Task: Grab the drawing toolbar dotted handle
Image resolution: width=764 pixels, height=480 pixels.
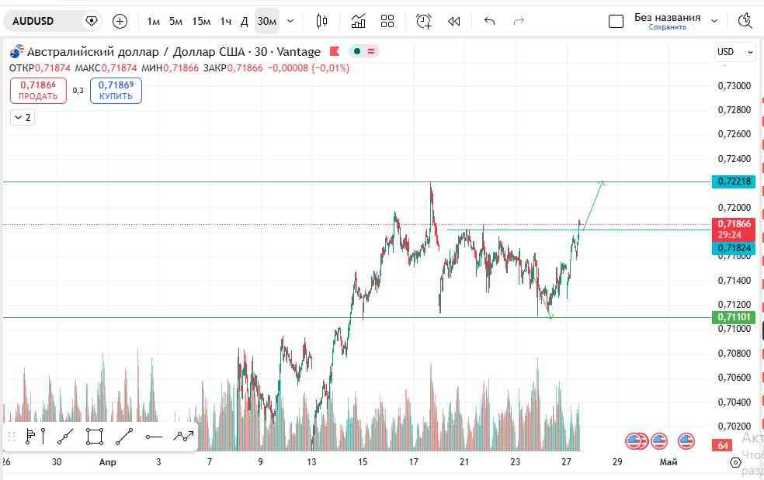Action: click(x=12, y=436)
